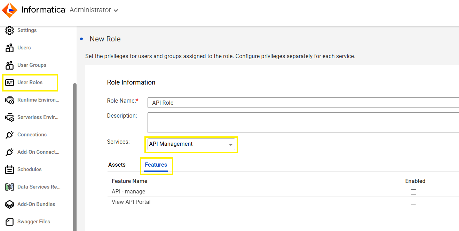Open Serverless Environments from sidebar
Screen dimensions: 459x231
coord(38,117)
